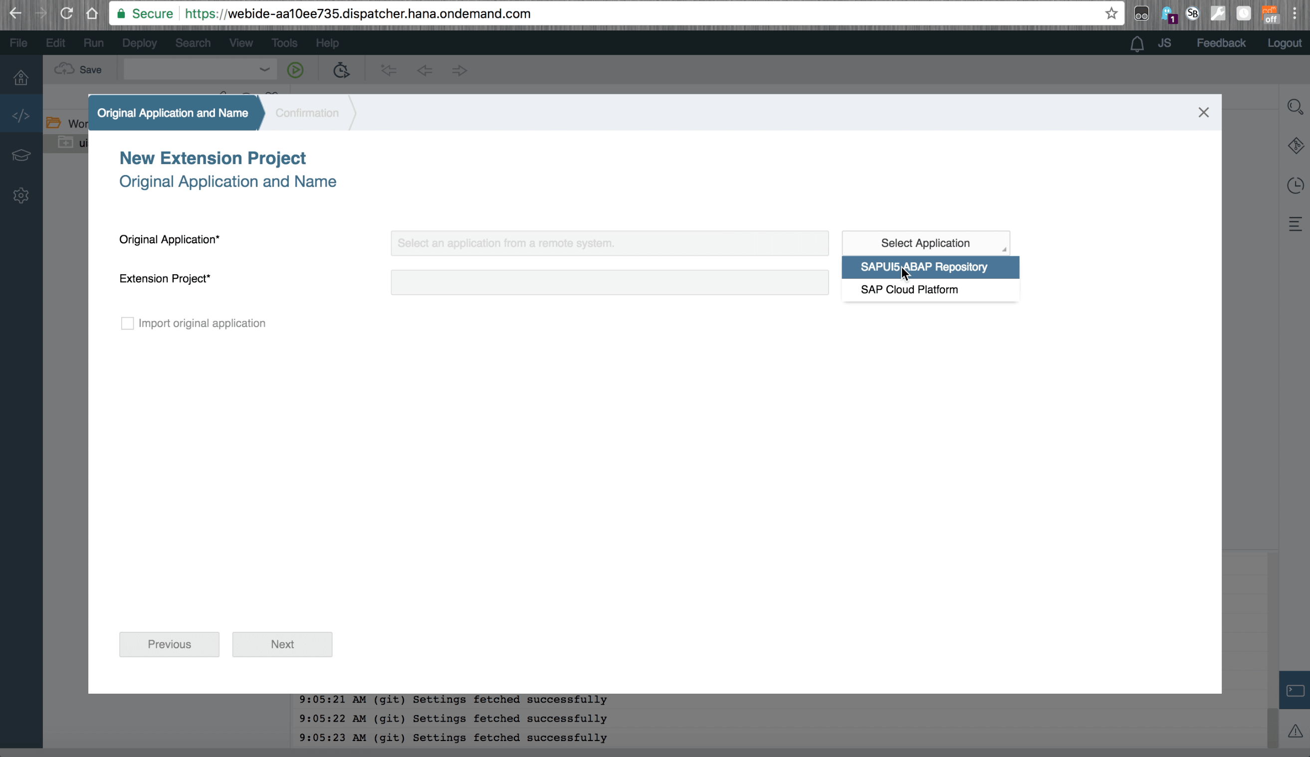Open the File menu

point(18,43)
